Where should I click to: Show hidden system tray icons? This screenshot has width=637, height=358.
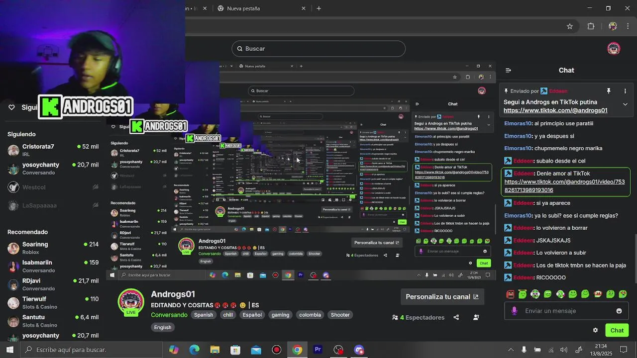coord(511,350)
